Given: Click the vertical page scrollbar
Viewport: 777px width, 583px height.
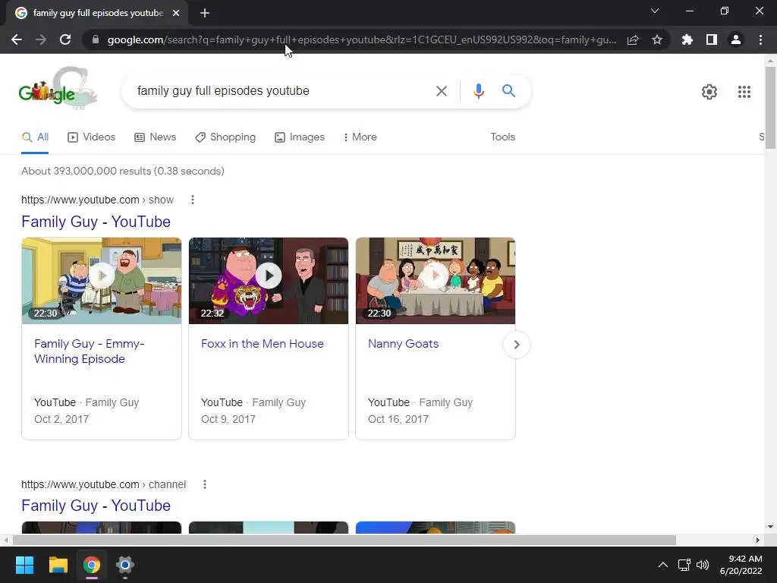Looking at the screenshot, I should pos(770,108).
